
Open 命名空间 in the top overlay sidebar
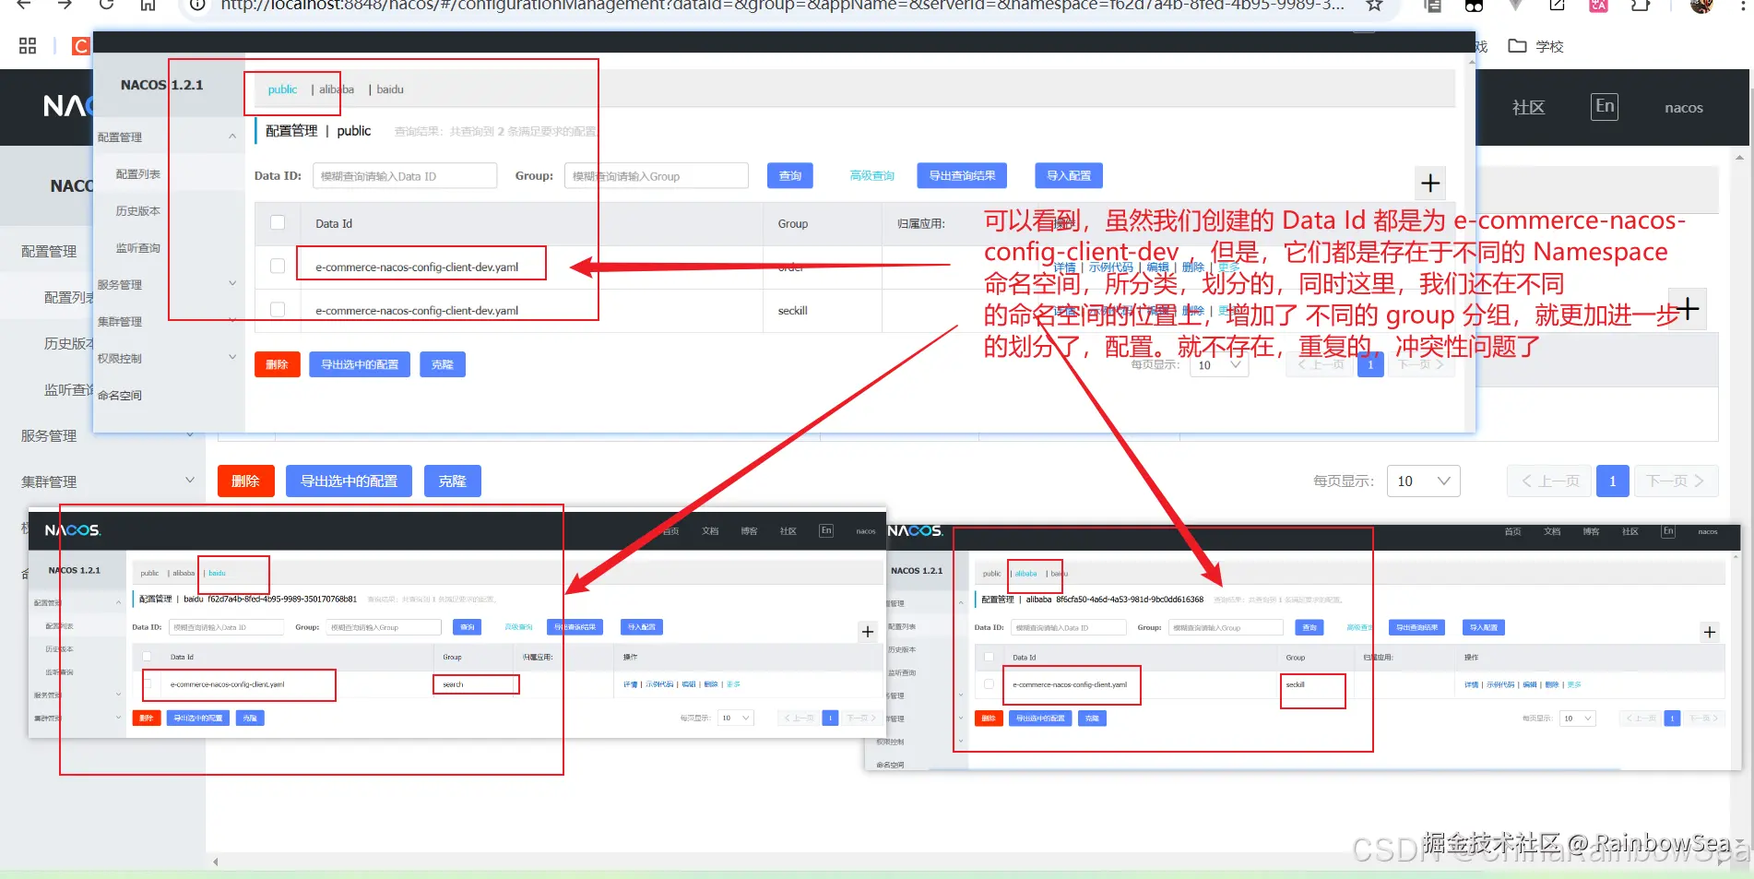(x=120, y=395)
